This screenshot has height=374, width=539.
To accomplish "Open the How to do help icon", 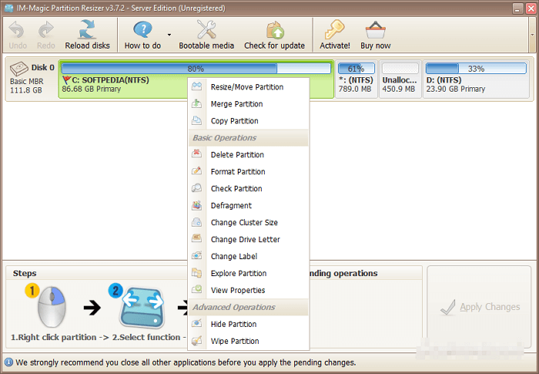I will coord(142,30).
